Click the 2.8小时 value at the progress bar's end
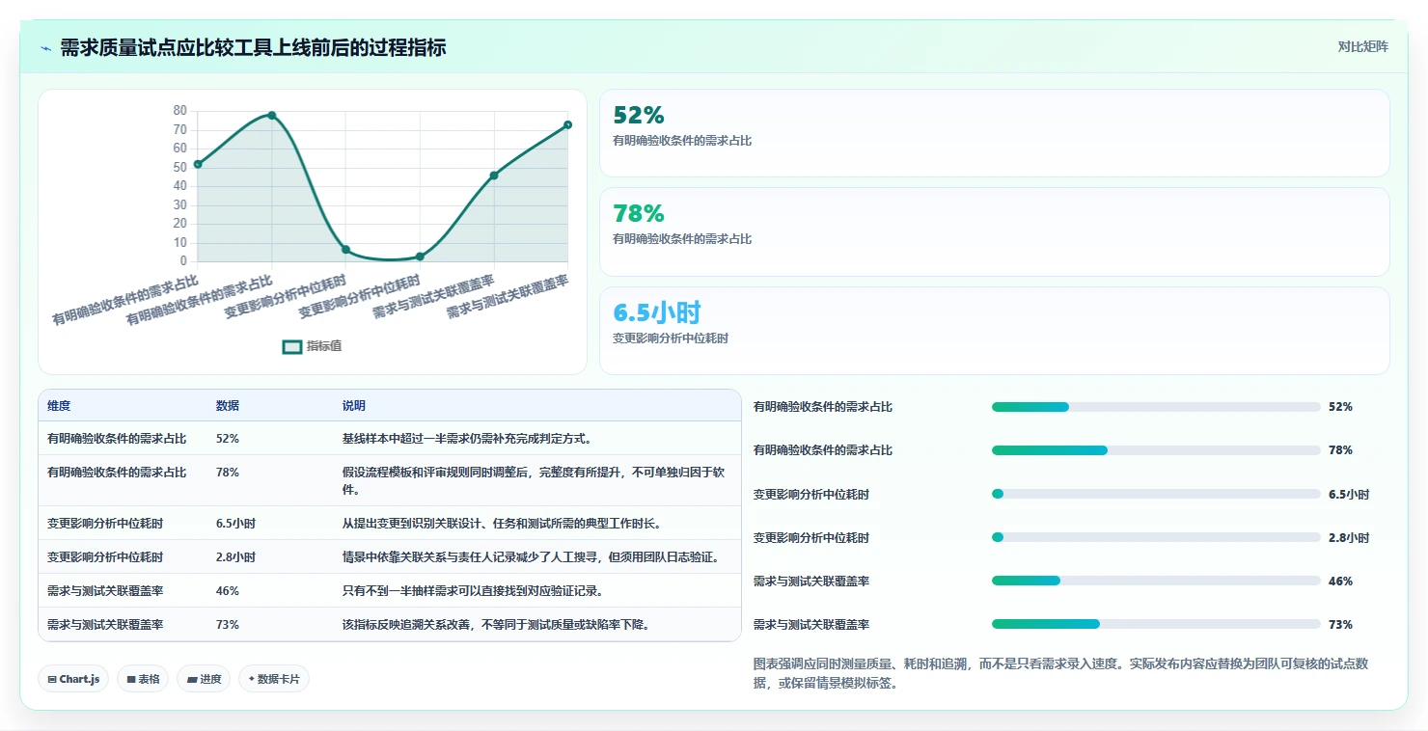The width and height of the screenshot is (1428, 731). point(1348,538)
